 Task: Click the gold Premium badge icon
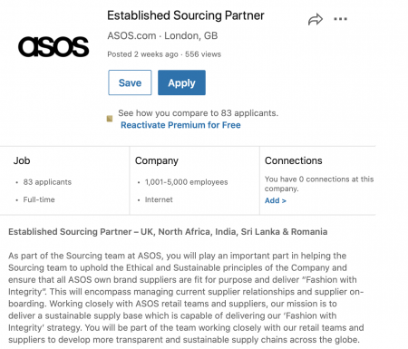click(x=110, y=119)
